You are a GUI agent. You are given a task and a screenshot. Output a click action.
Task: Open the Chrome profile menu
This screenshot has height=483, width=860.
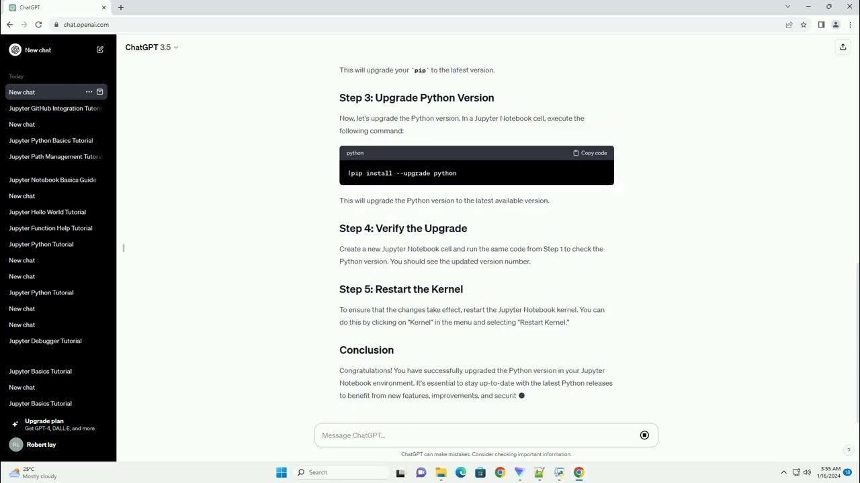pyautogui.click(x=836, y=25)
